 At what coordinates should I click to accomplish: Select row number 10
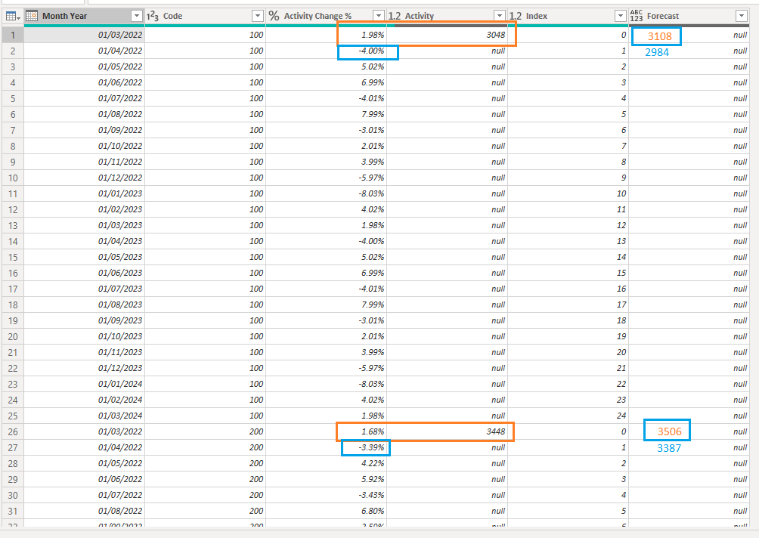coord(13,178)
